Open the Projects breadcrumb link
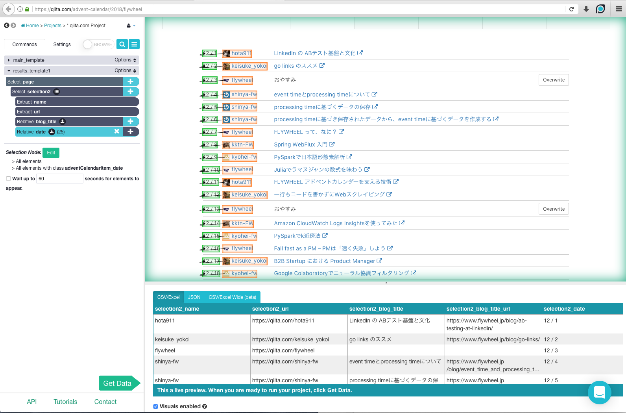Viewport: 626px width, 413px height. pyautogui.click(x=53, y=26)
